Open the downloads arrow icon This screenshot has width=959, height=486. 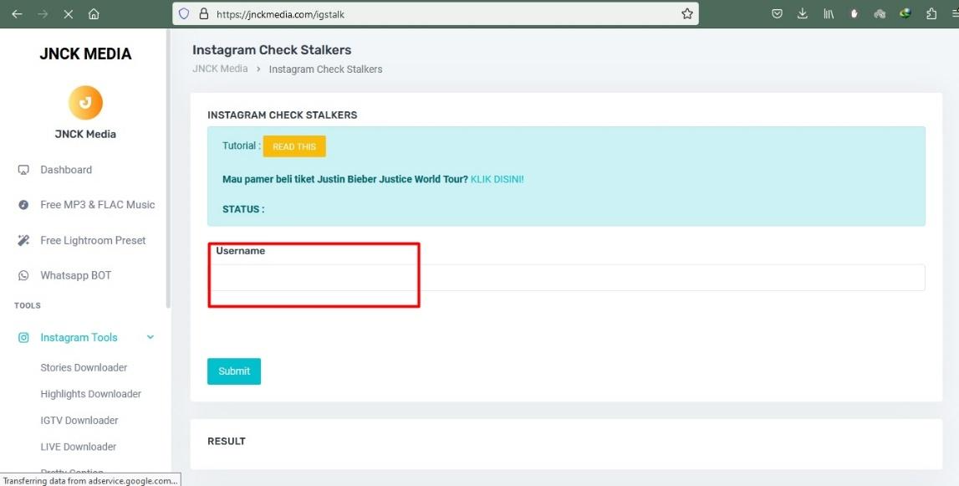coord(803,13)
